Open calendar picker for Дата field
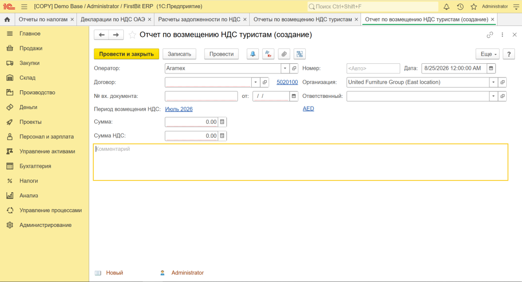Viewport: 522px width, 282px height. point(491,68)
